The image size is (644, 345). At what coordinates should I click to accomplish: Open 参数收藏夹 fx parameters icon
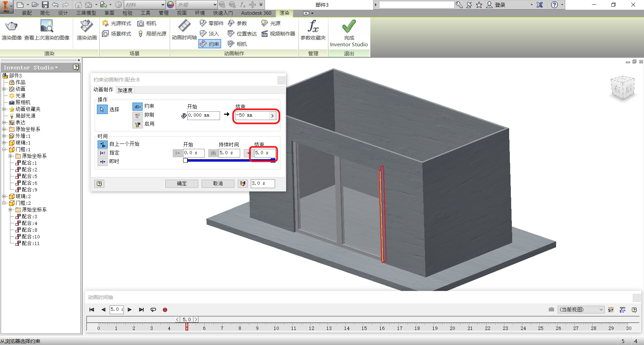[313, 26]
